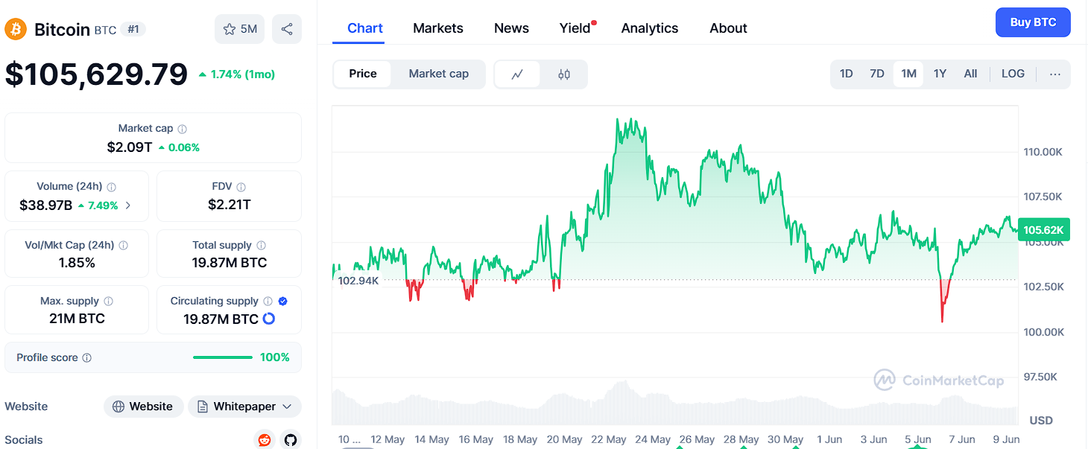Click the $105,629.79 price heading
This screenshot has height=449, width=1088.
pyautogui.click(x=96, y=74)
